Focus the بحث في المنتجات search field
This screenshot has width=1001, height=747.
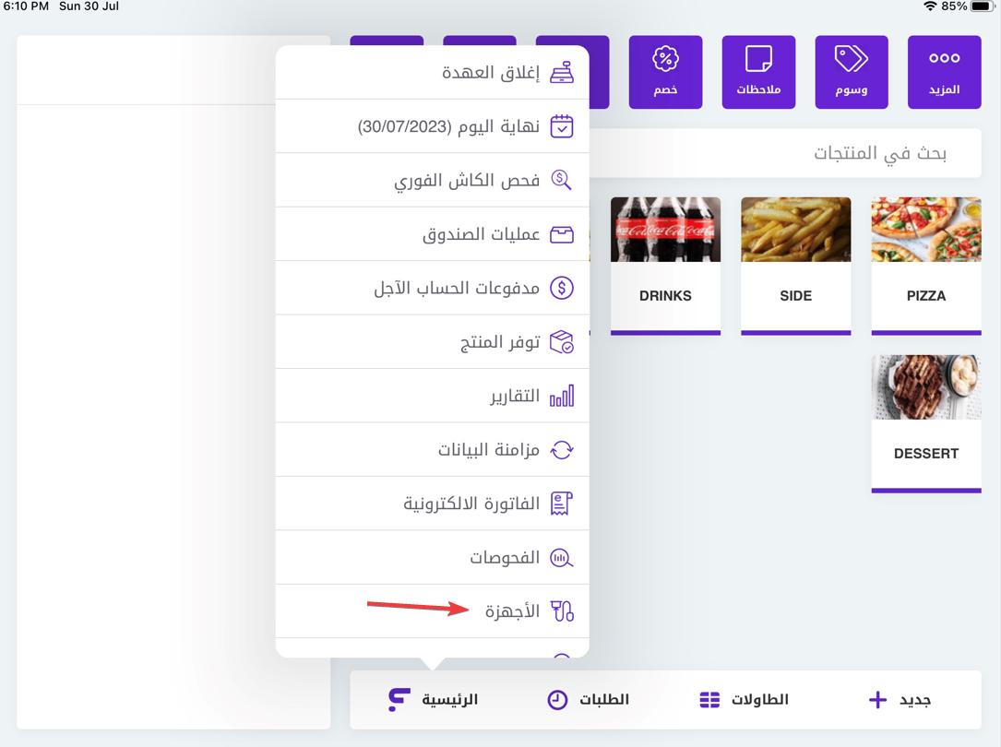(784, 153)
